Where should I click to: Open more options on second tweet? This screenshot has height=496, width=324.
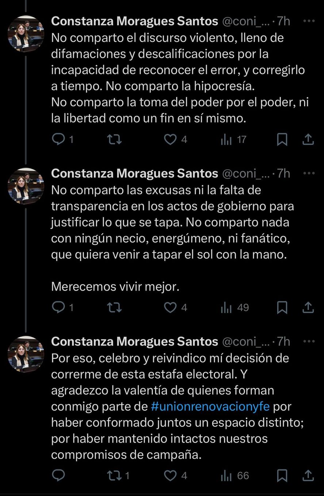click(309, 173)
